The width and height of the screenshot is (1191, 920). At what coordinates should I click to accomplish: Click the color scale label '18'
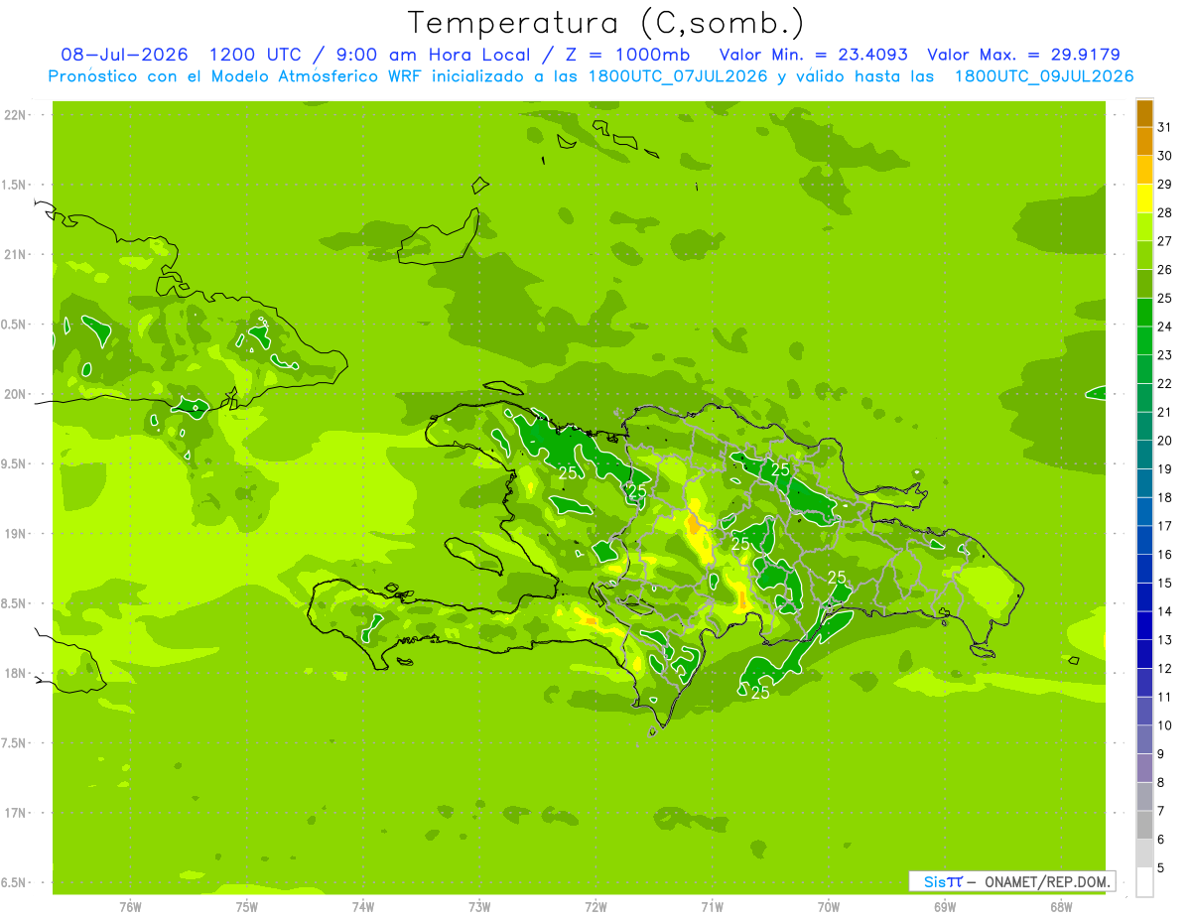1165,497
